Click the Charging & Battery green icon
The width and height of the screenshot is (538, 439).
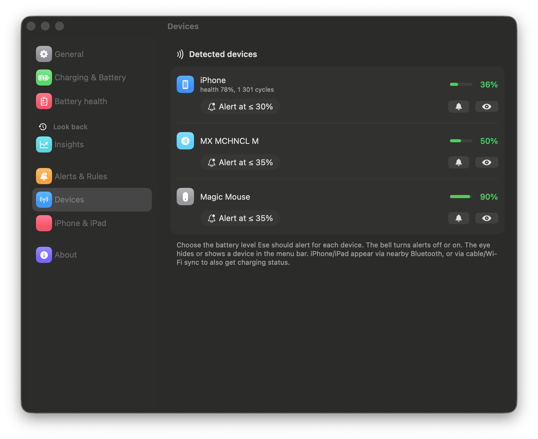[x=44, y=78]
